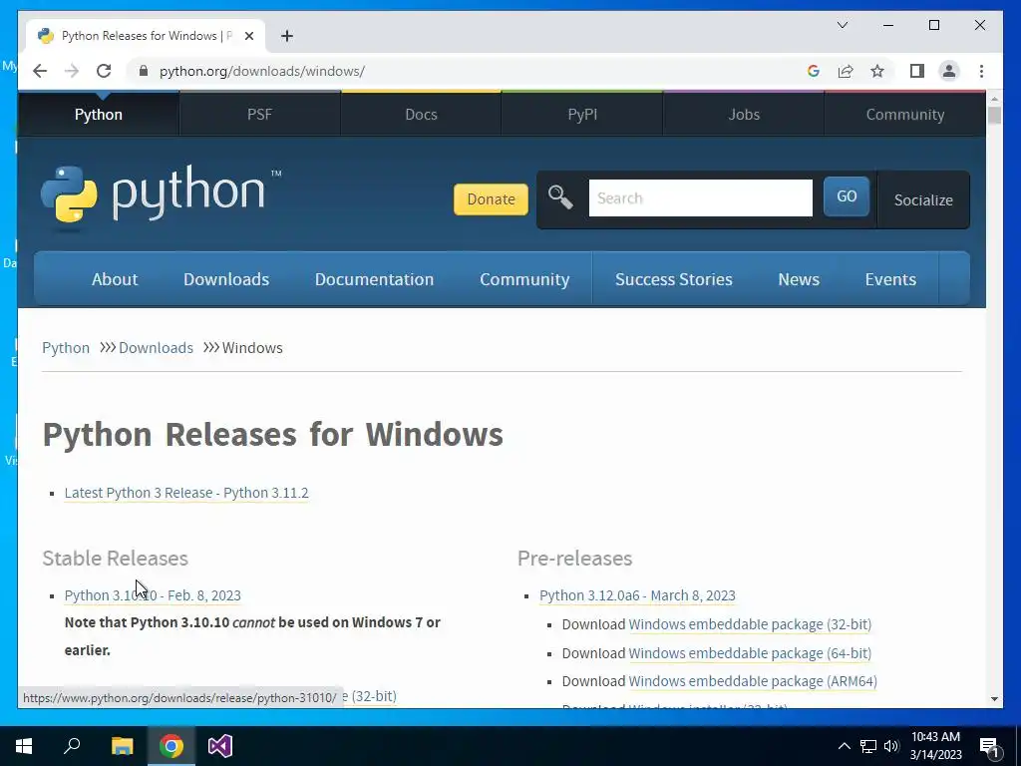Open the tab search chevron

click(842, 25)
